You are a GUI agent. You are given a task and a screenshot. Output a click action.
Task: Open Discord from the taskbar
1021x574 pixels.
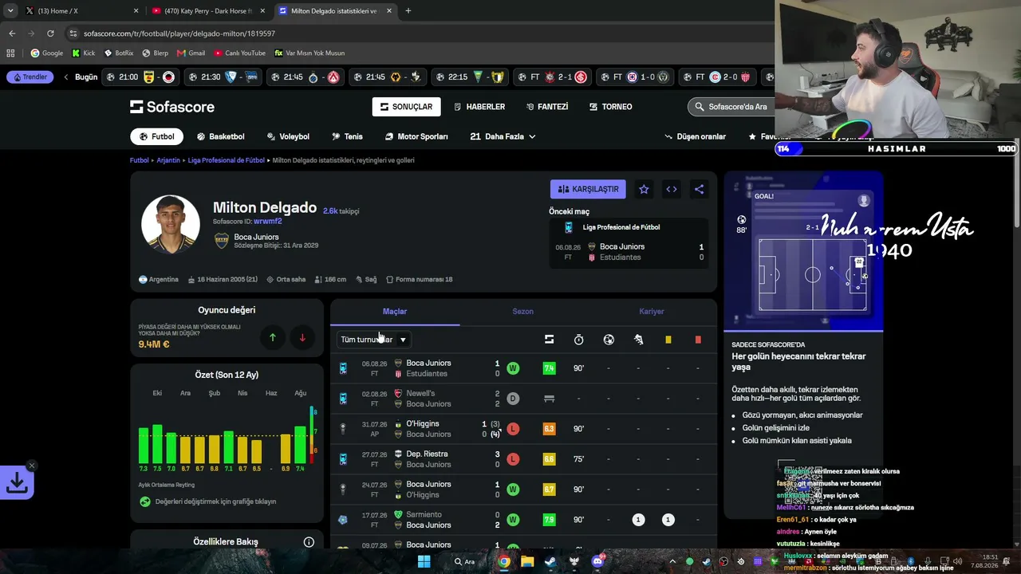coord(597,561)
